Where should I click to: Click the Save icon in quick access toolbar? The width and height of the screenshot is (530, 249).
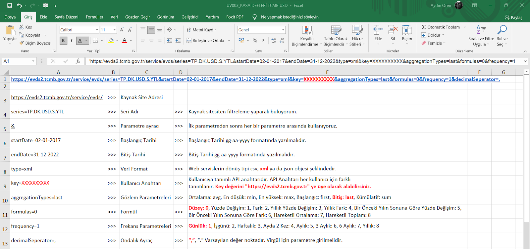tap(9, 5)
